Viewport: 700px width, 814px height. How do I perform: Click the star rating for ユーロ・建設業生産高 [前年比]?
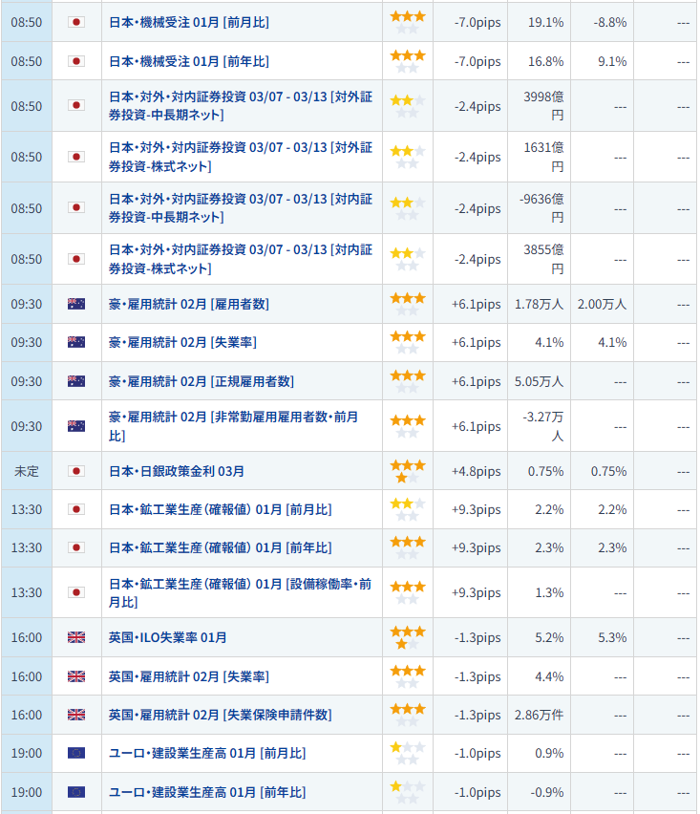(408, 792)
